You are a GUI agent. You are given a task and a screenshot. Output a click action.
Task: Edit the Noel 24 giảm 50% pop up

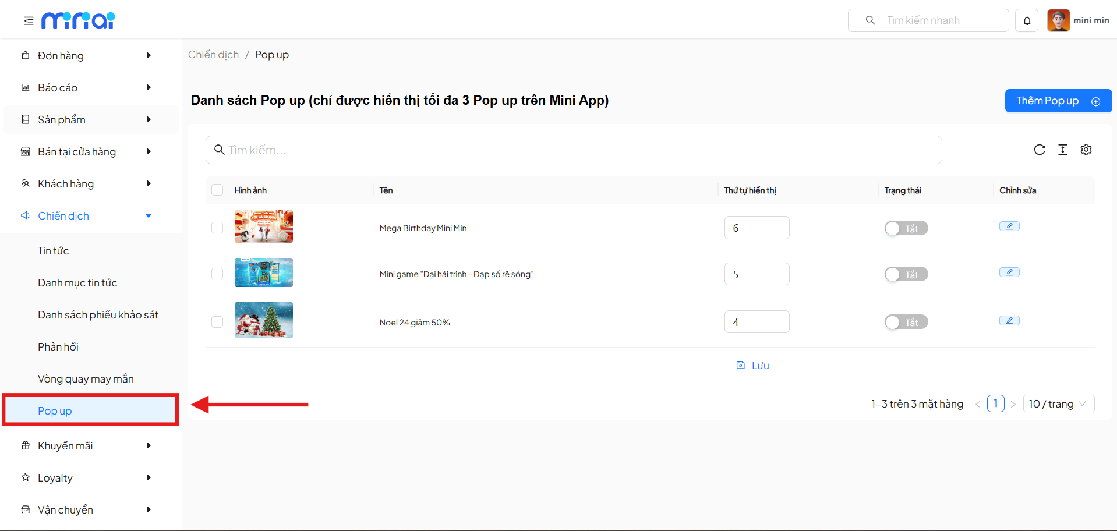click(x=1009, y=321)
